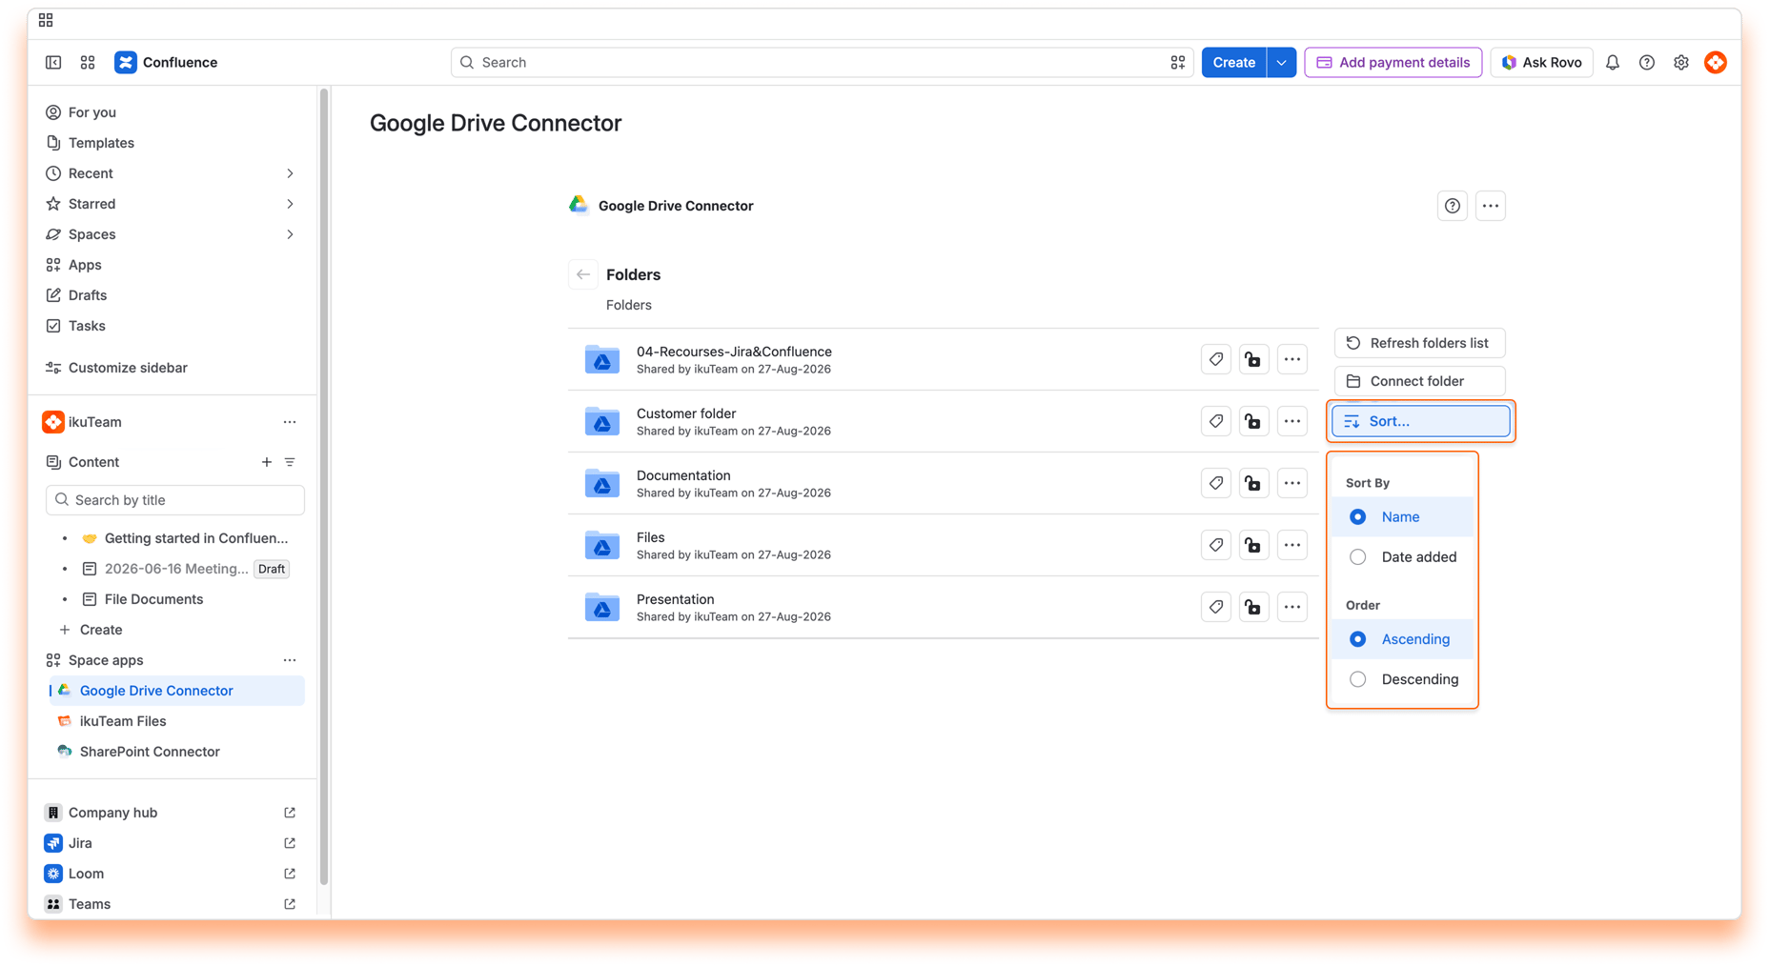Open the app switcher grid icon
Viewport: 1769px width, 966px height.
pyautogui.click(x=88, y=62)
